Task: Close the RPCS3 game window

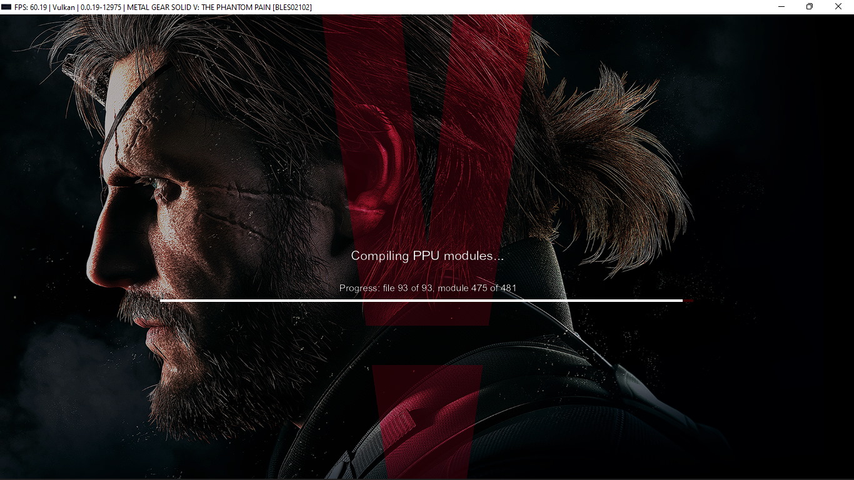Action: [x=838, y=7]
